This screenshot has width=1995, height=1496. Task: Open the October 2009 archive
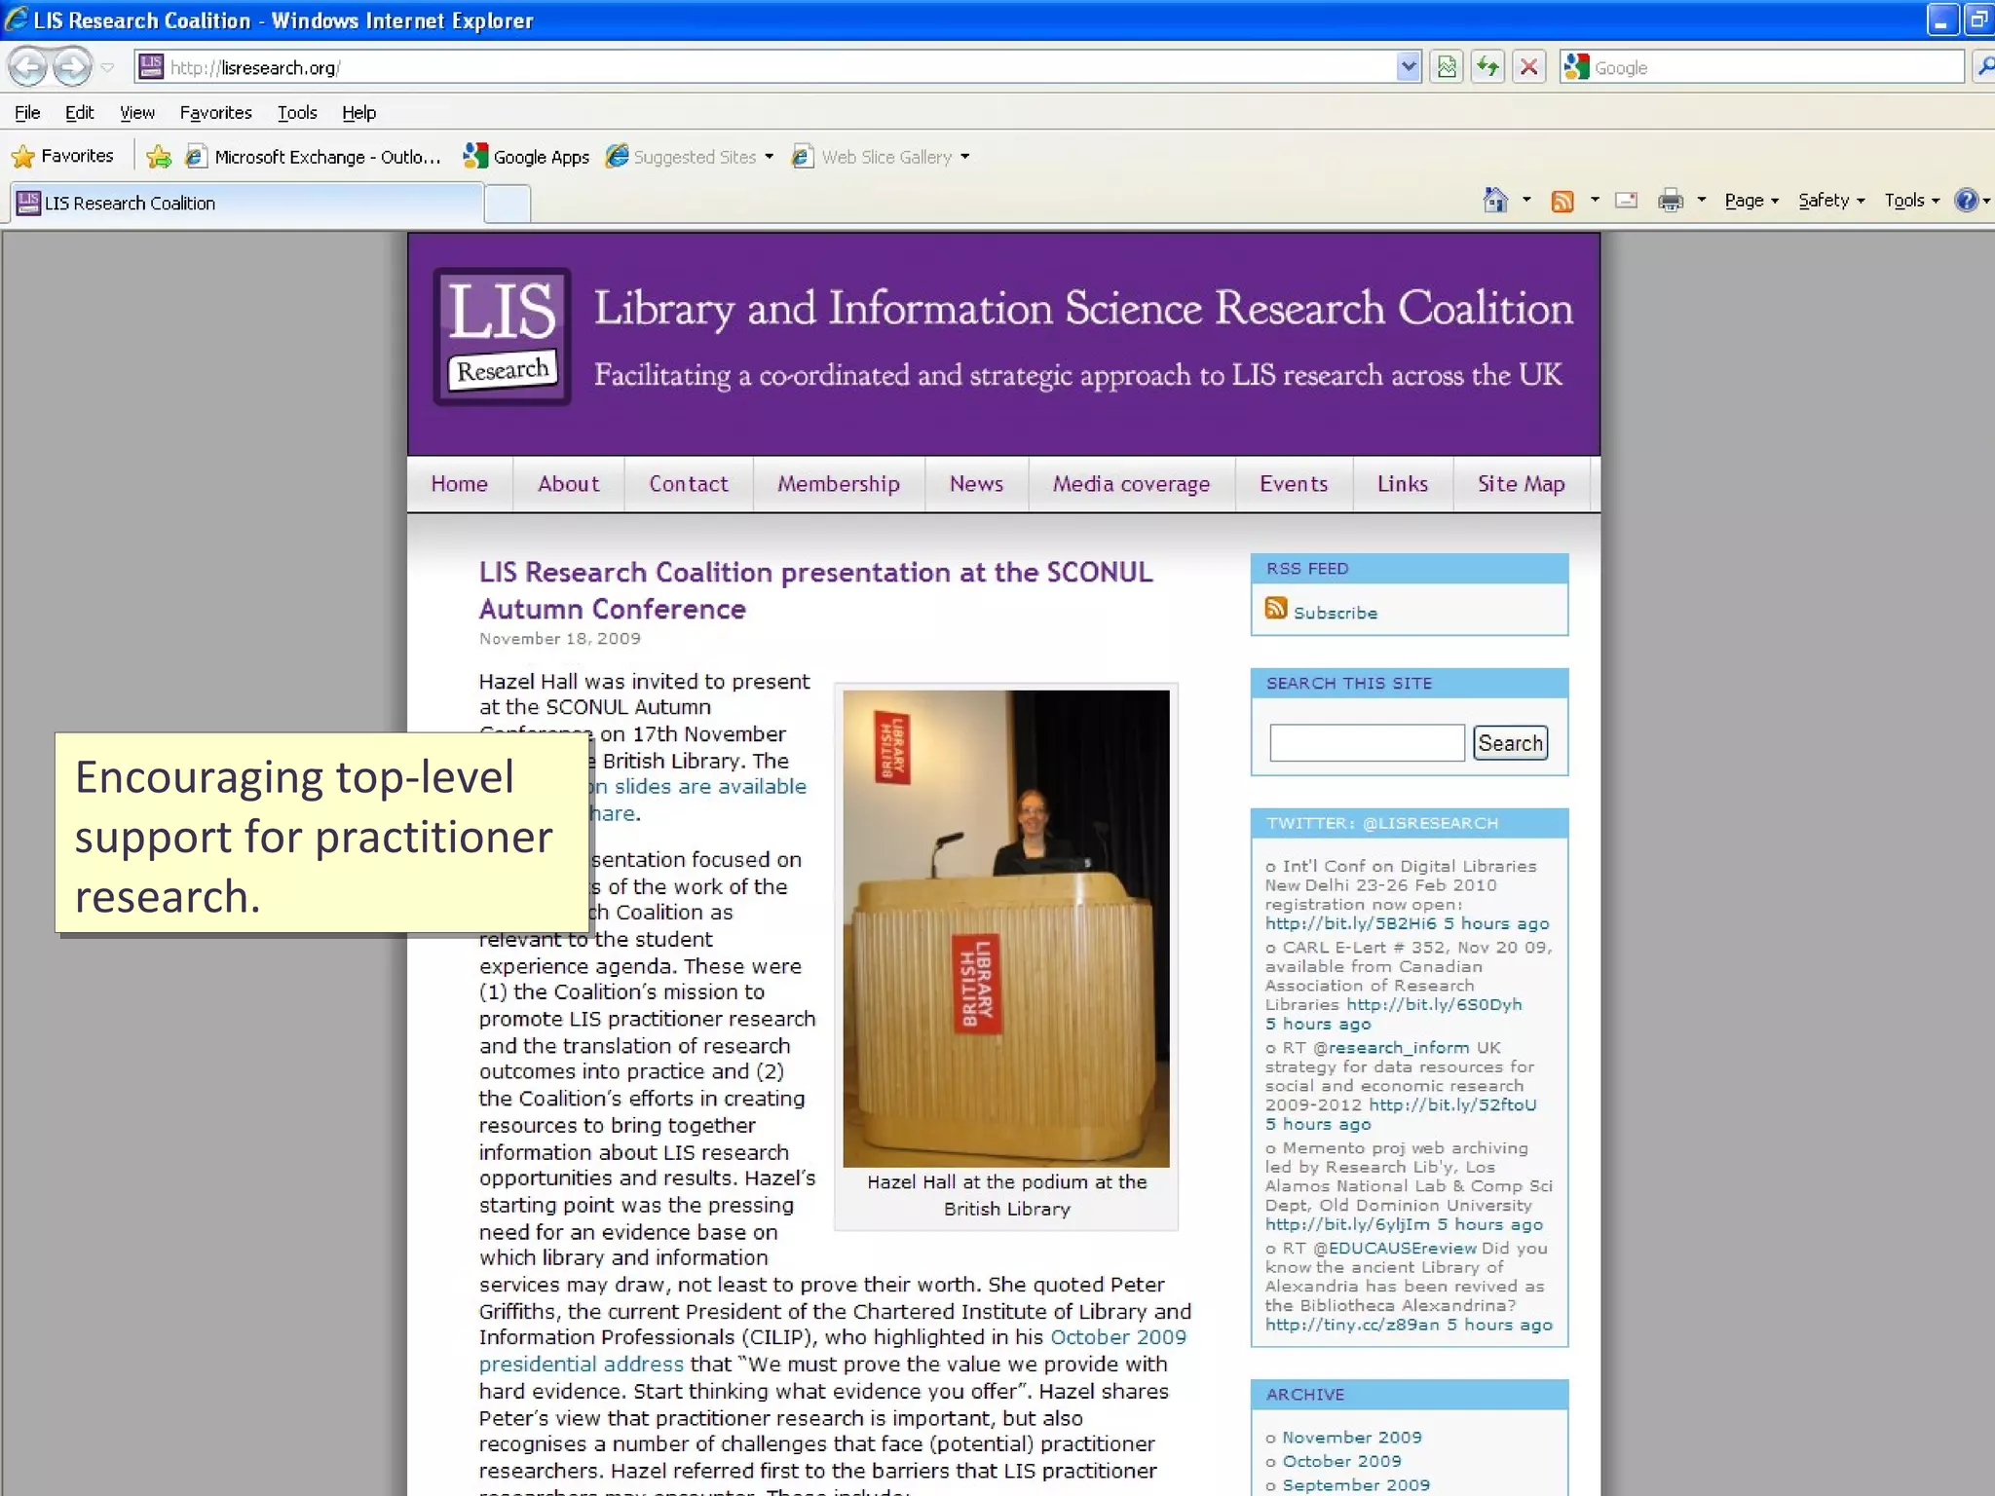click(1341, 1461)
